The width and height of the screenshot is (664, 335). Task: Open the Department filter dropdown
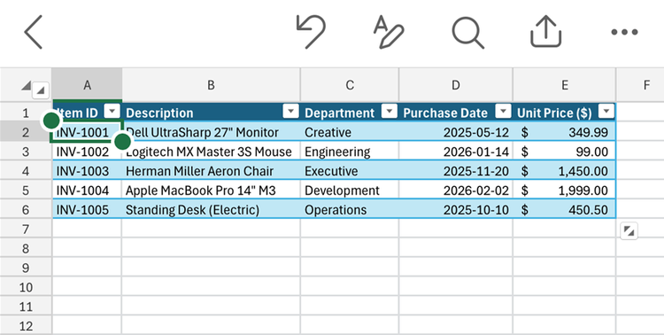[x=390, y=111]
